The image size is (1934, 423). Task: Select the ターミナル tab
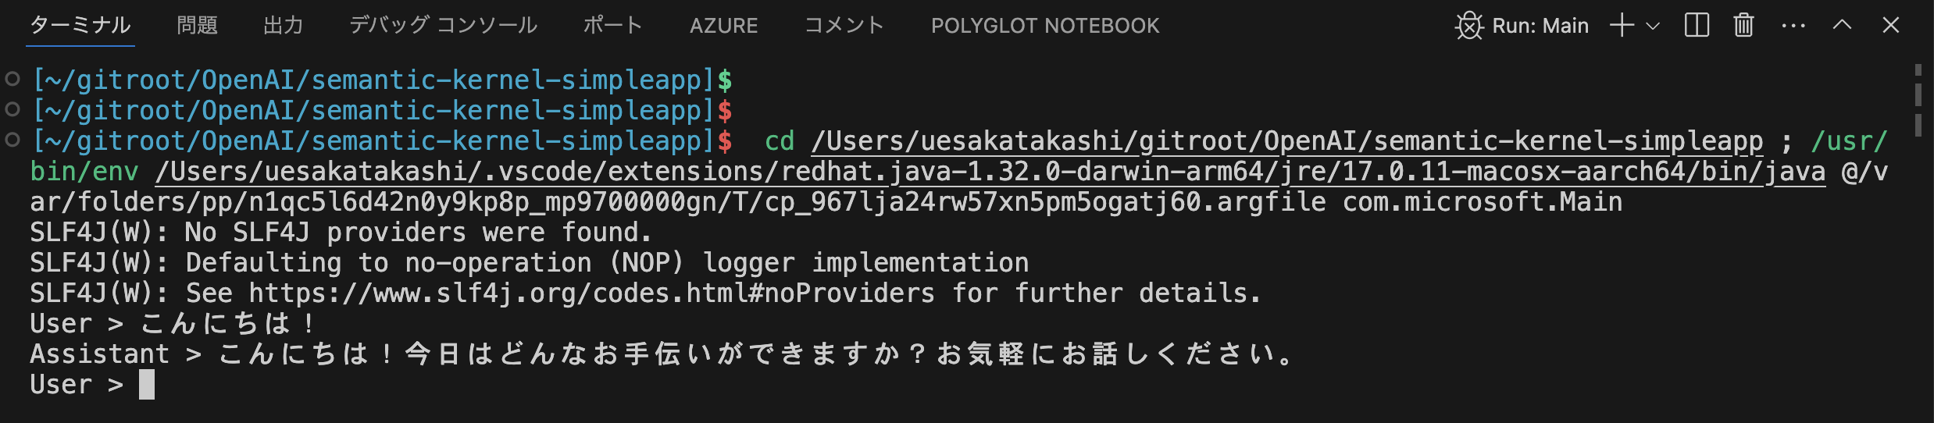coord(80,26)
